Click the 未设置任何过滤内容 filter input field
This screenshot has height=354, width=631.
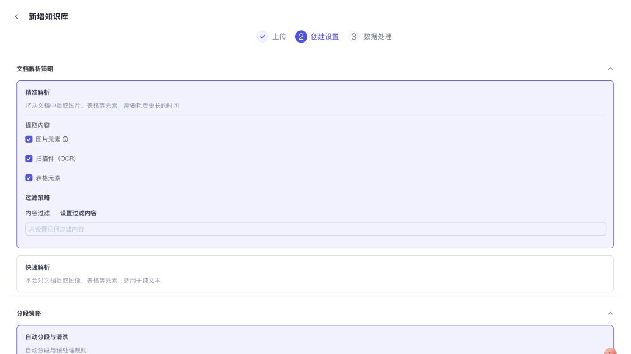(315, 229)
